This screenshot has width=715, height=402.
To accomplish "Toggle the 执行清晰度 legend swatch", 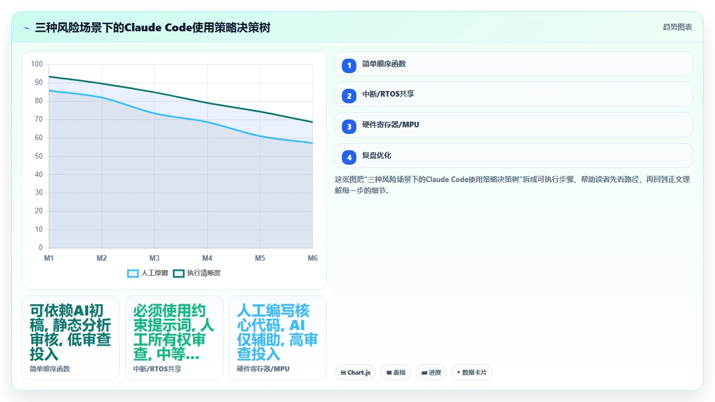I will point(179,274).
